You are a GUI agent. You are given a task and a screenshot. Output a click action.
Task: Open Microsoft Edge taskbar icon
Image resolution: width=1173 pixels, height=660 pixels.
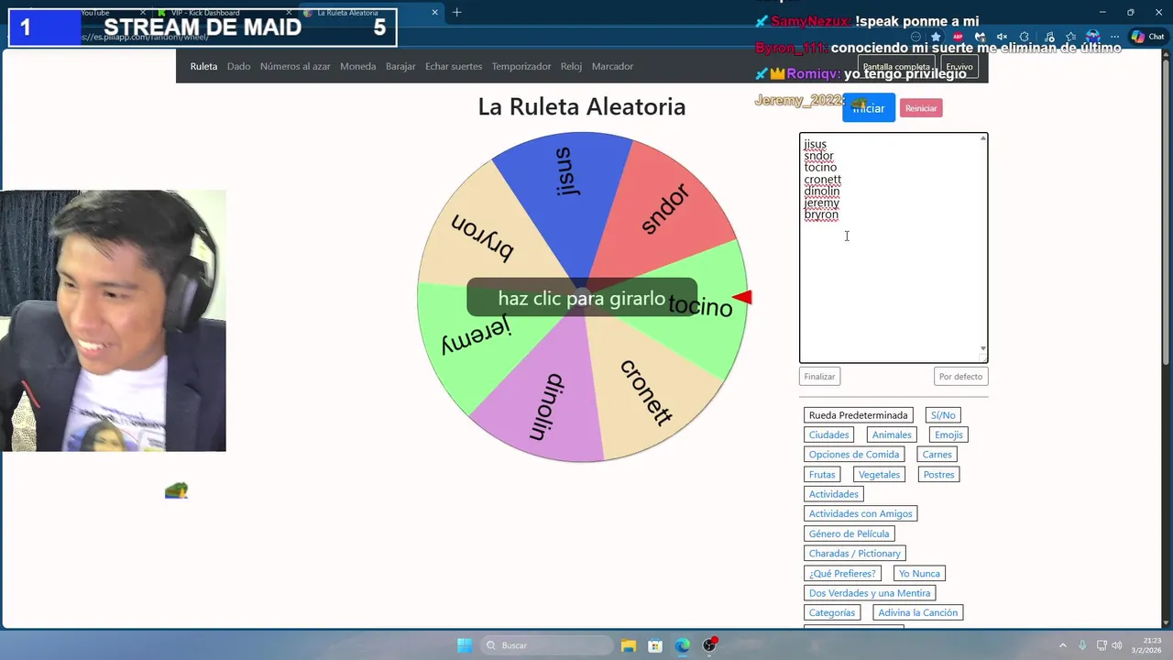click(x=683, y=645)
